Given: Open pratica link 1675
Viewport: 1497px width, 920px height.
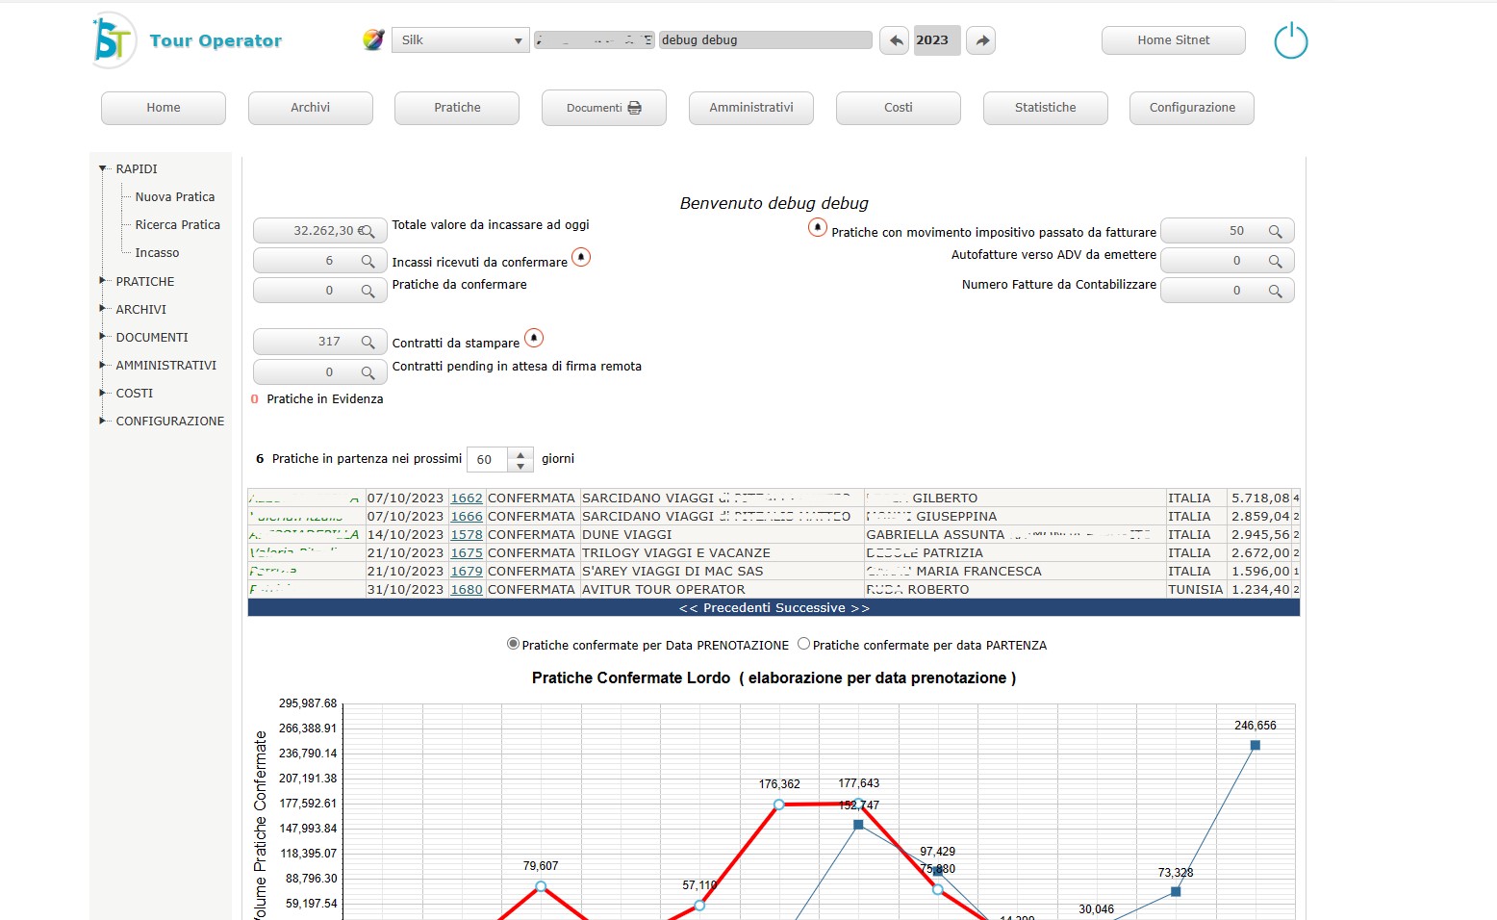Looking at the screenshot, I should [467, 553].
